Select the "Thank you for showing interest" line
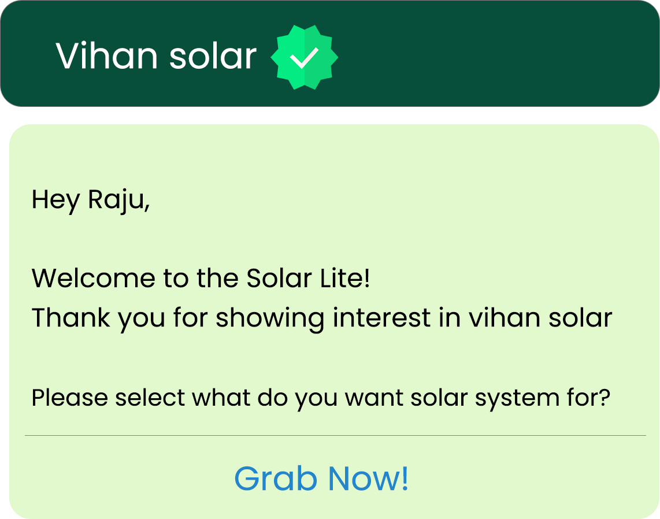660x519 pixels. [x=321, y=318]
